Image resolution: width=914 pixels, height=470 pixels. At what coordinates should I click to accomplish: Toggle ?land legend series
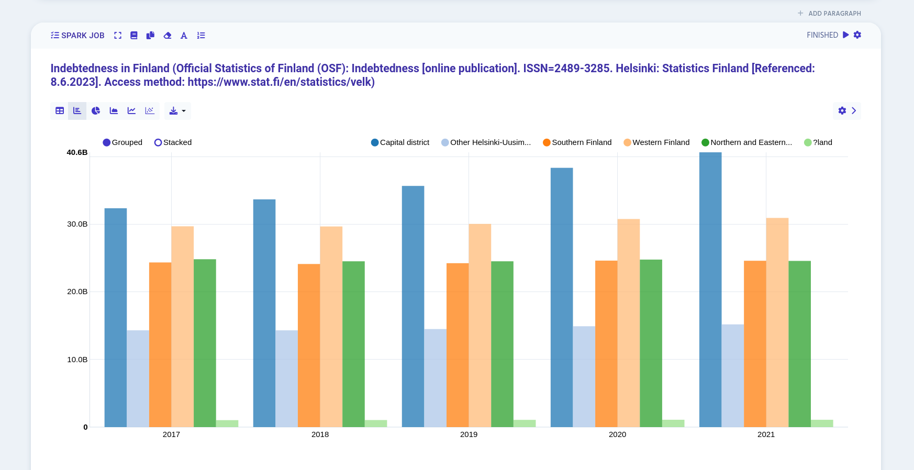818,142
